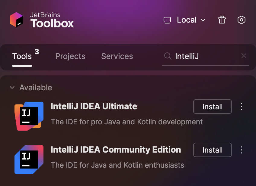Install IntelliJ IDEA Community Edition
This screenshot has height=186, width=256.
[213, 150]
